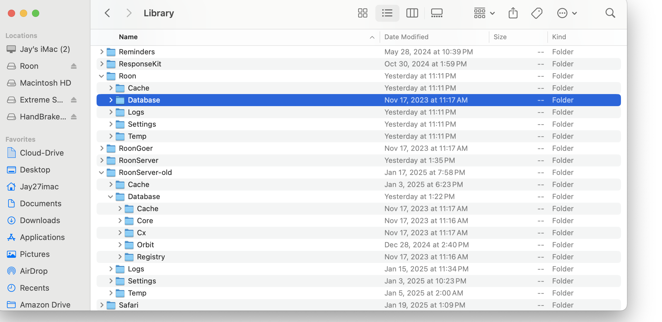Select the Core folder row
Screen dimensions: 662x322
(358, 221)
